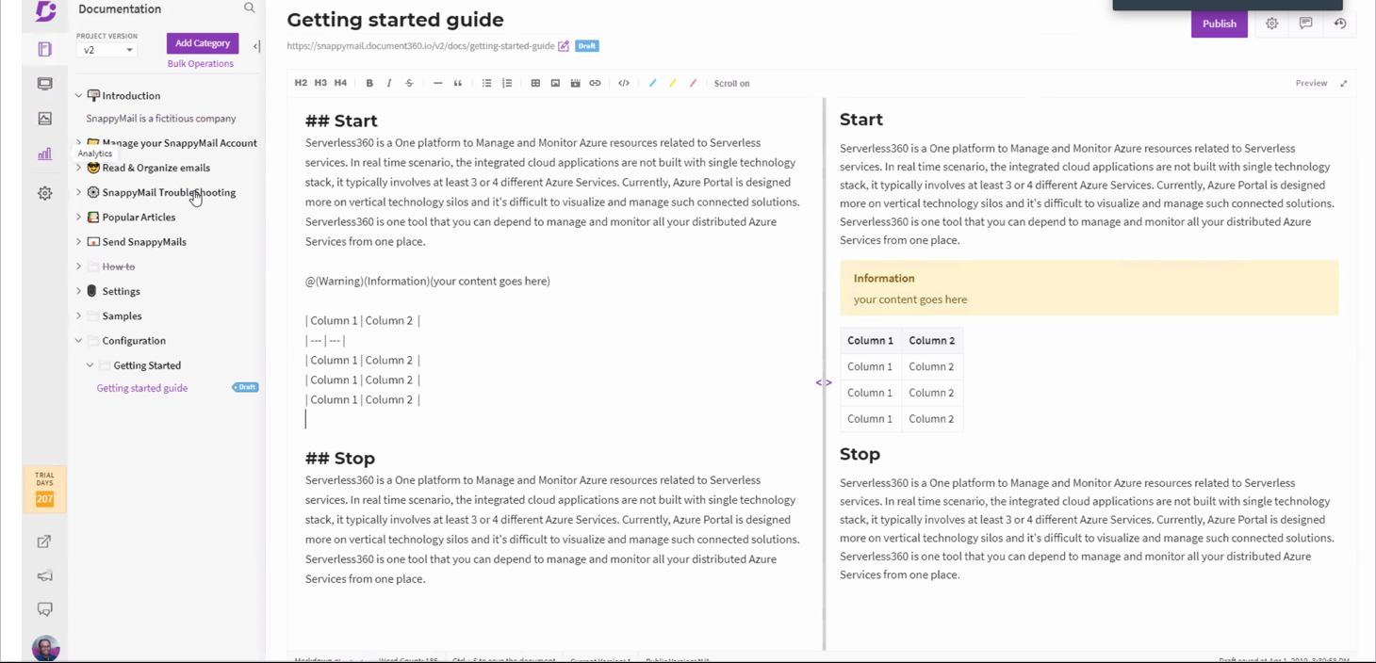
Task: Select the Getting started guide article
Action: click(x=142, y=388)
